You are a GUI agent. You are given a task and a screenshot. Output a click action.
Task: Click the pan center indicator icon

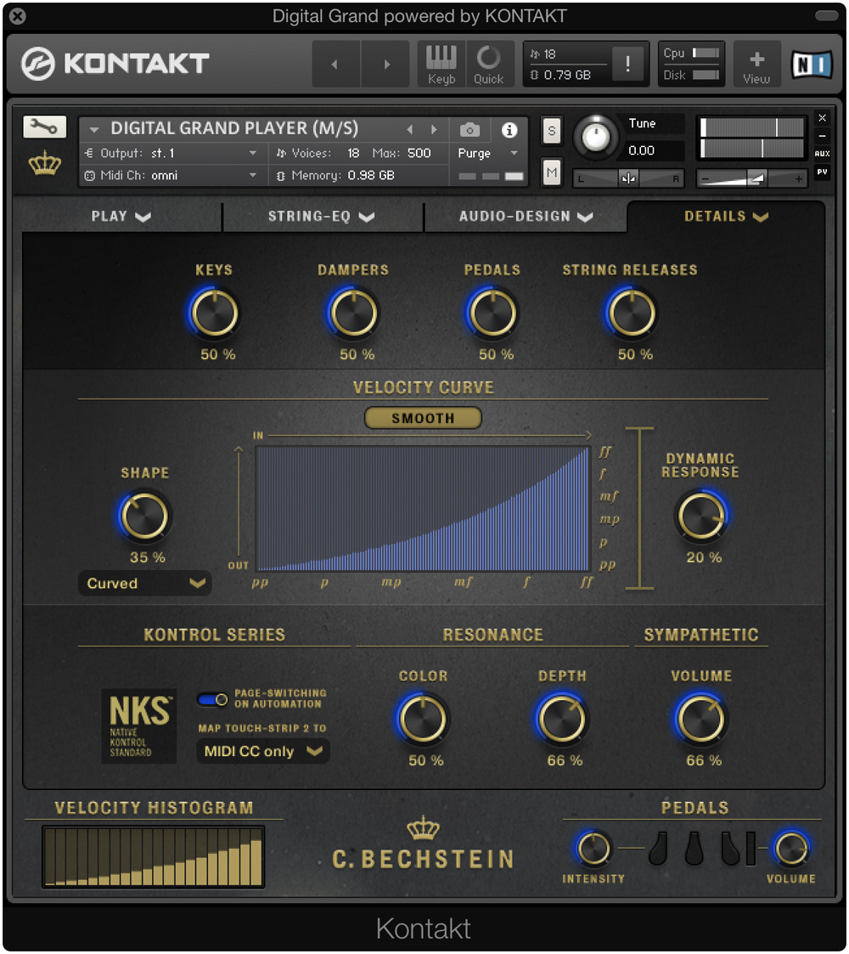tap(628, 178)
